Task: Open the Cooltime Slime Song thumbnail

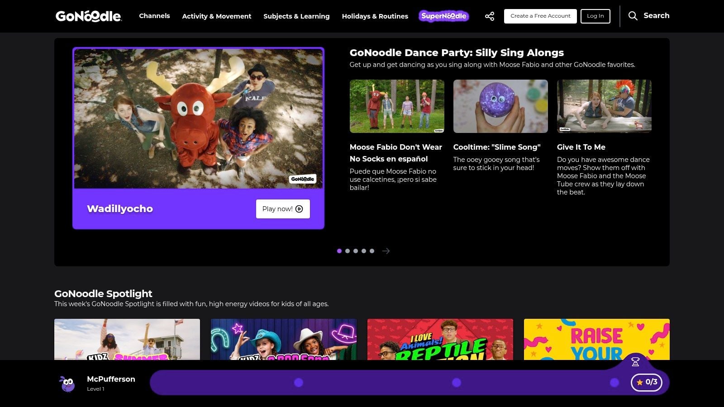Action: (x=500, y=106)
